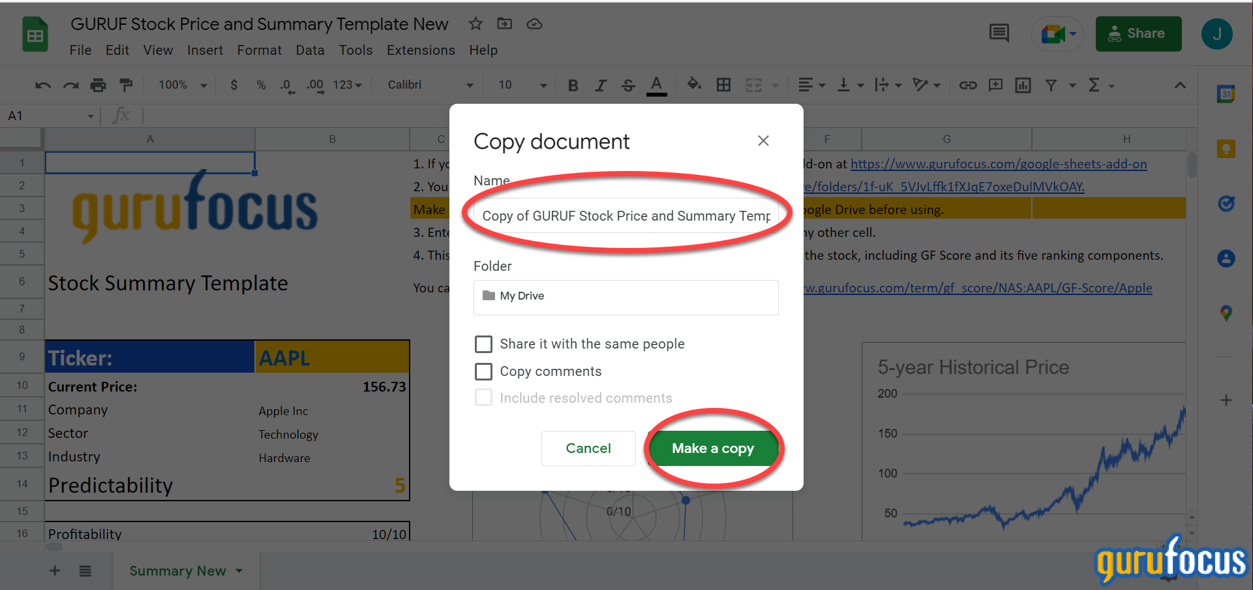The width and height of the screenshot is (1253, 590).
Task: Format as currency with dollar icon
Action: (234, 85)
